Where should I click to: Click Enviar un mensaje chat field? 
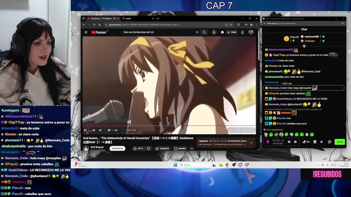278,142
